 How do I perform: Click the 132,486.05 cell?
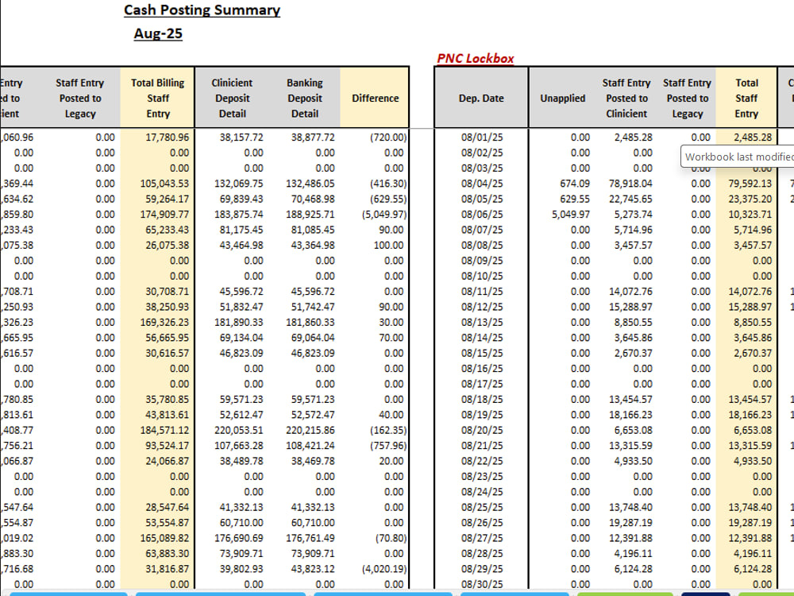[310, 184]
